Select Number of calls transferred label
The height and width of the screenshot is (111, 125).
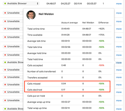click(41, 71)
